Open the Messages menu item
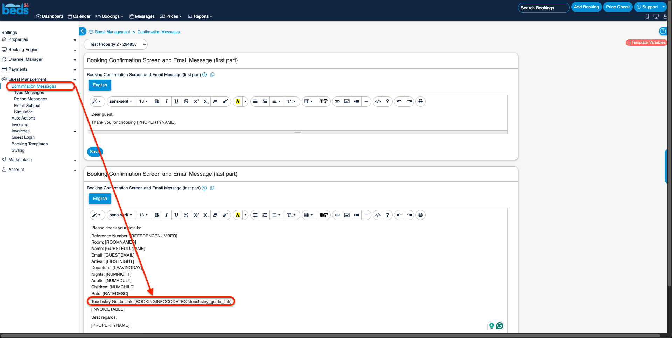 click(x=142, y=16)
